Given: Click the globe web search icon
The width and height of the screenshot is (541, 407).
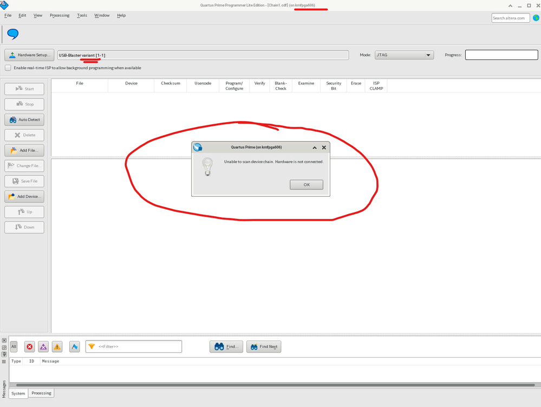Looking at the screenshot, I should (x=536, y=18).
